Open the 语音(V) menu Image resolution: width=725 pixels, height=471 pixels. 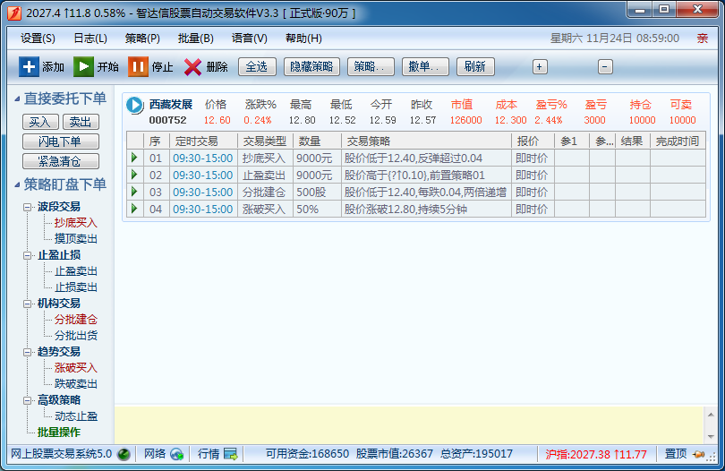coord(249,39)
